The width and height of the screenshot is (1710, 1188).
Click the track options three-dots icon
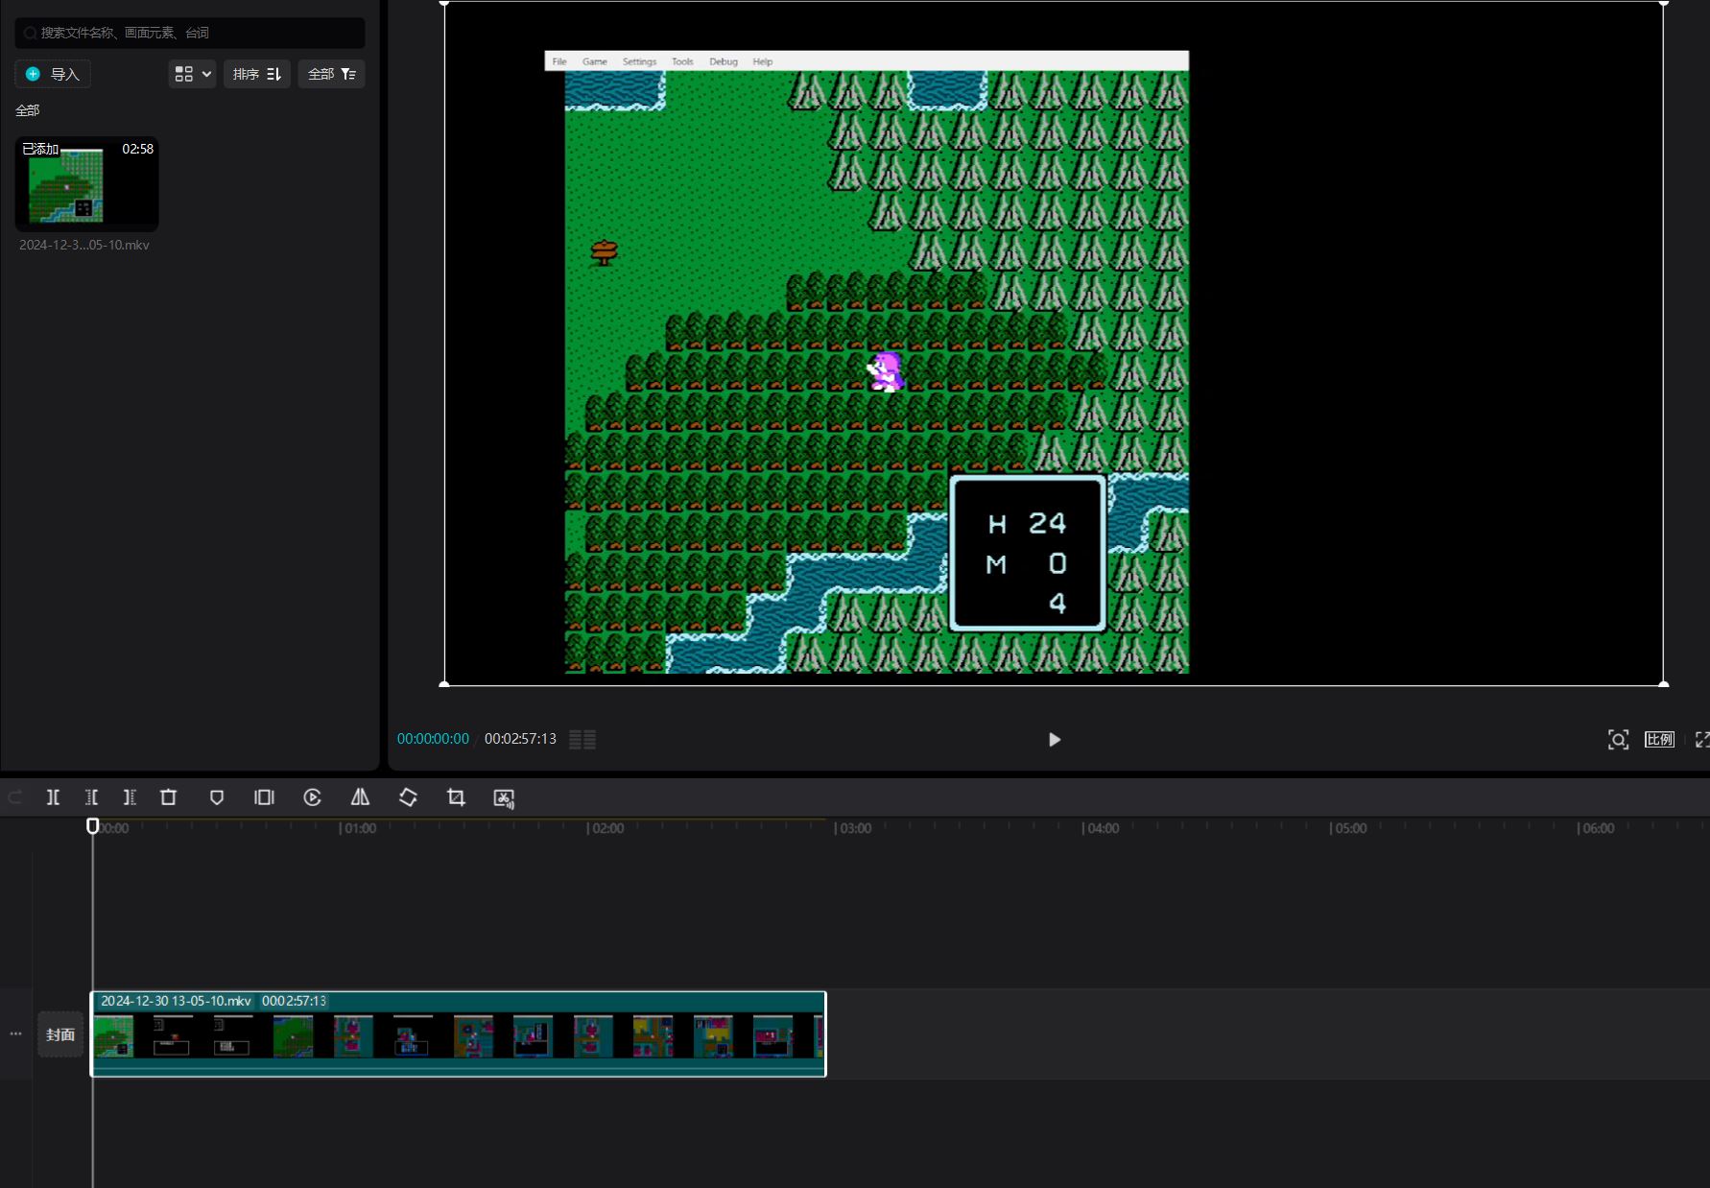point(15,1034)
